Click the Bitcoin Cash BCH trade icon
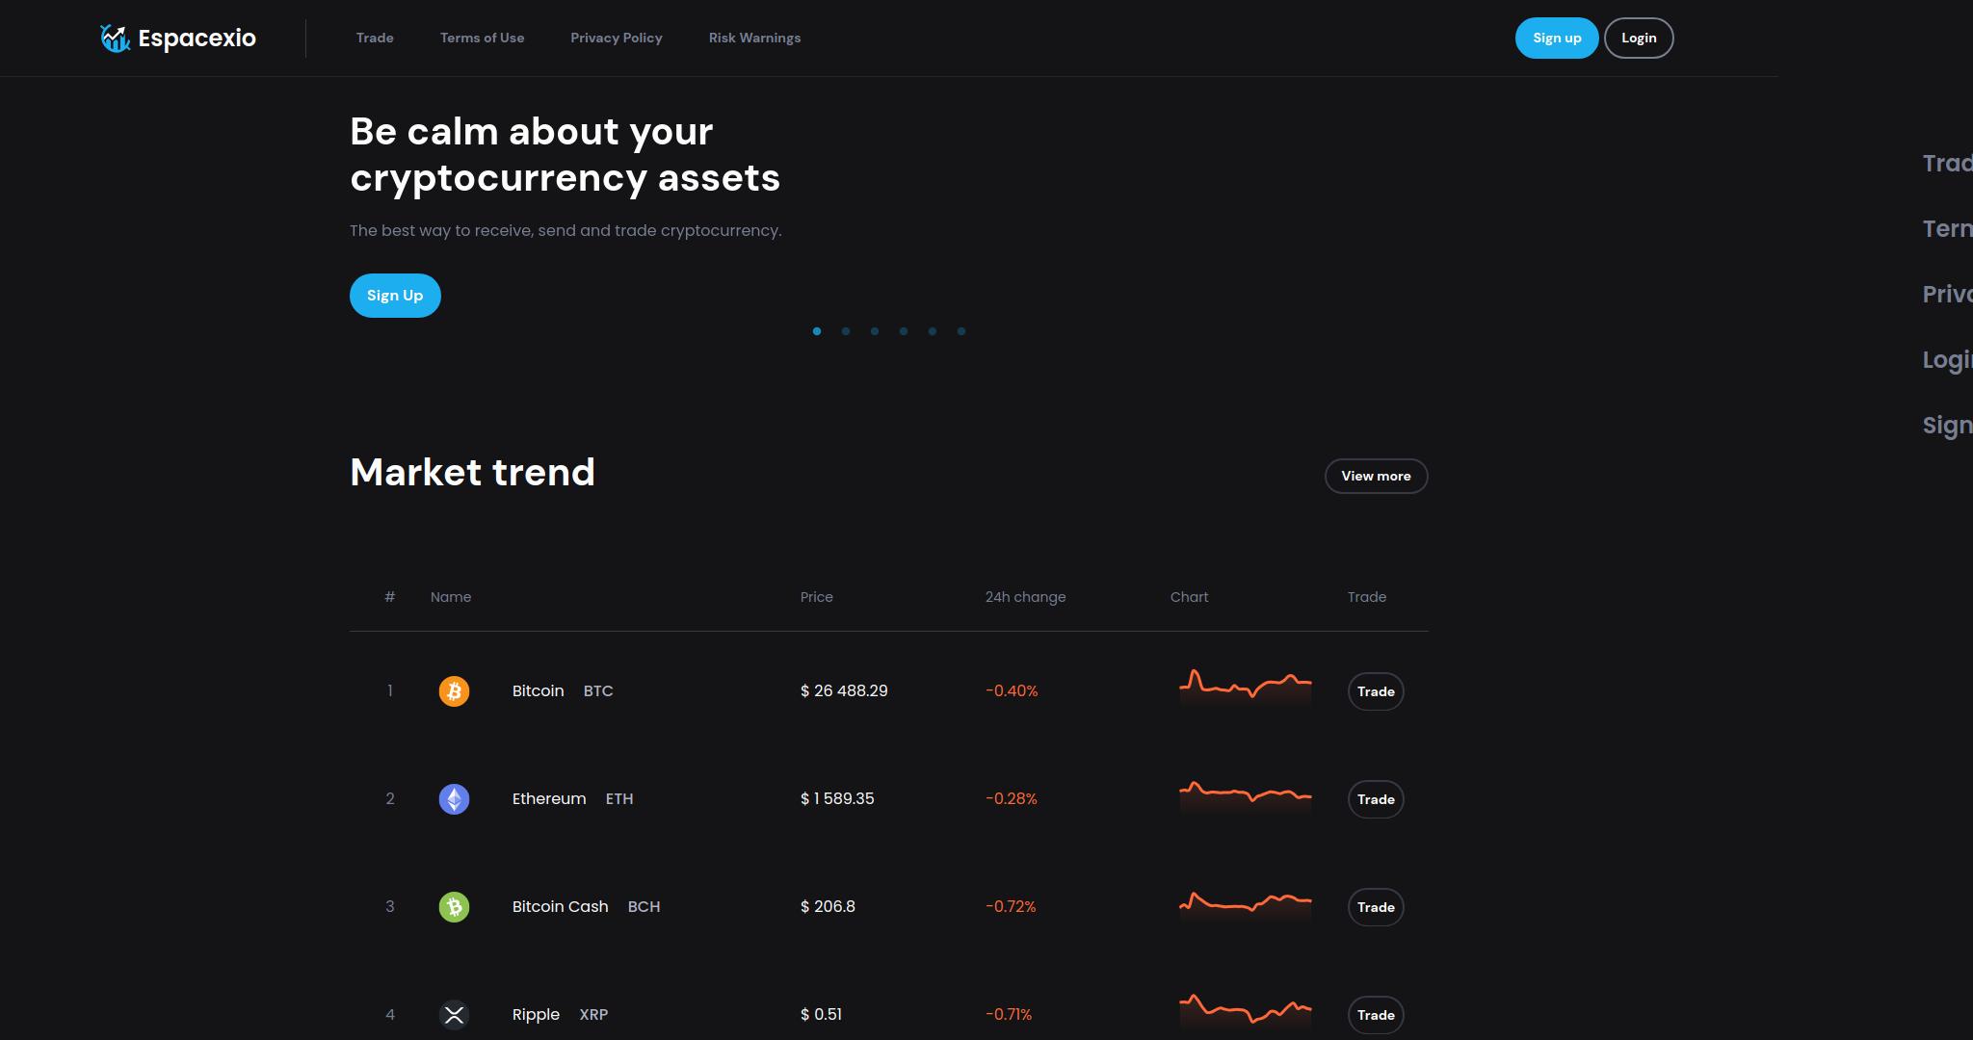The height and width of the screenshot is (1040, 1973). tap(1376, 907)
